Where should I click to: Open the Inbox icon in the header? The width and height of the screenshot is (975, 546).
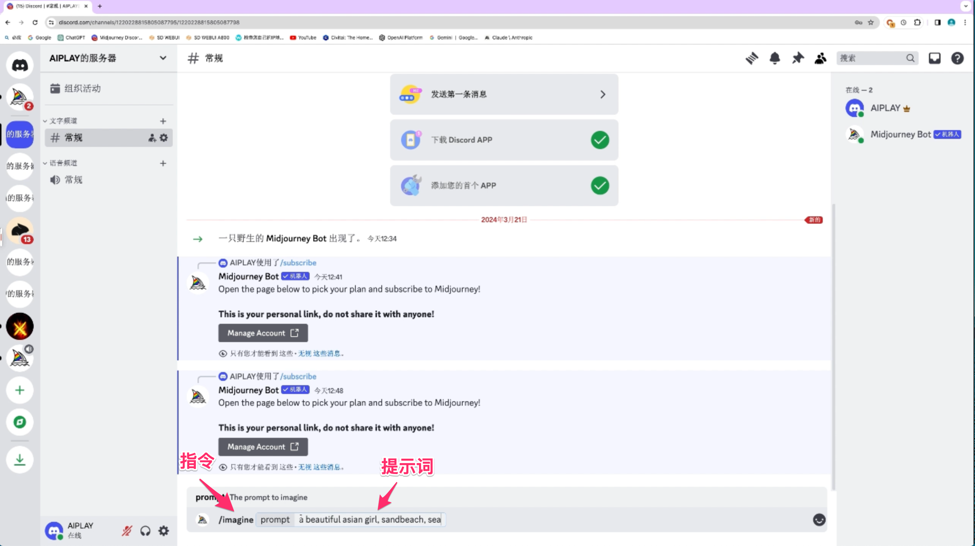click(x=934, y=58)
